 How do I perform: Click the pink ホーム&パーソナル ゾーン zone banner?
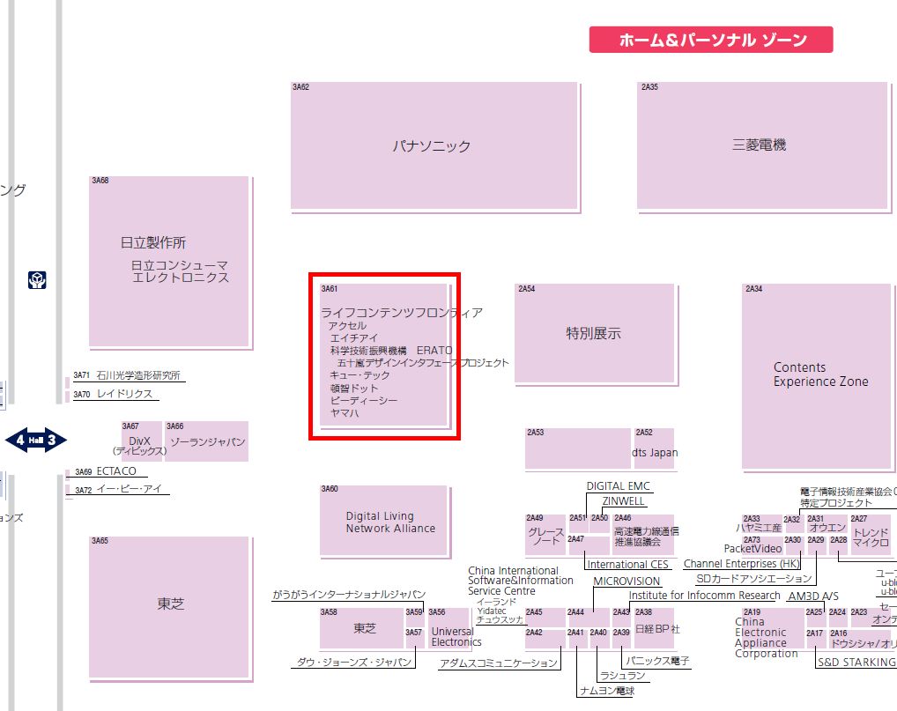click(x=711, y=40)
